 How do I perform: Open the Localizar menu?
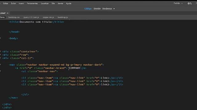click(45, 3)
